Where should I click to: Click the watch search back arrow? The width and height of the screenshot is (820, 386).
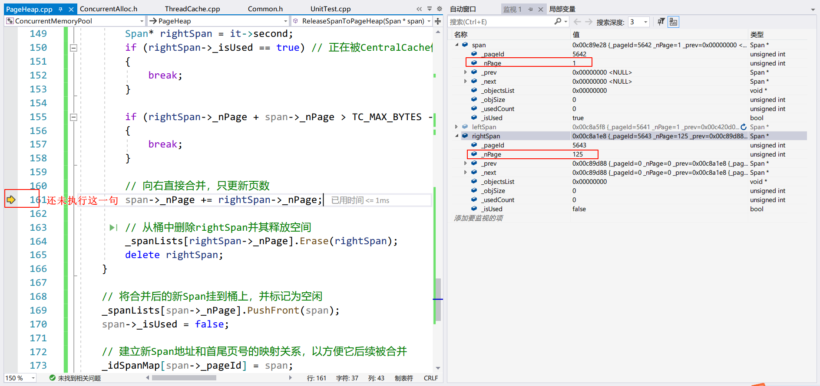[x=577, y=22]
